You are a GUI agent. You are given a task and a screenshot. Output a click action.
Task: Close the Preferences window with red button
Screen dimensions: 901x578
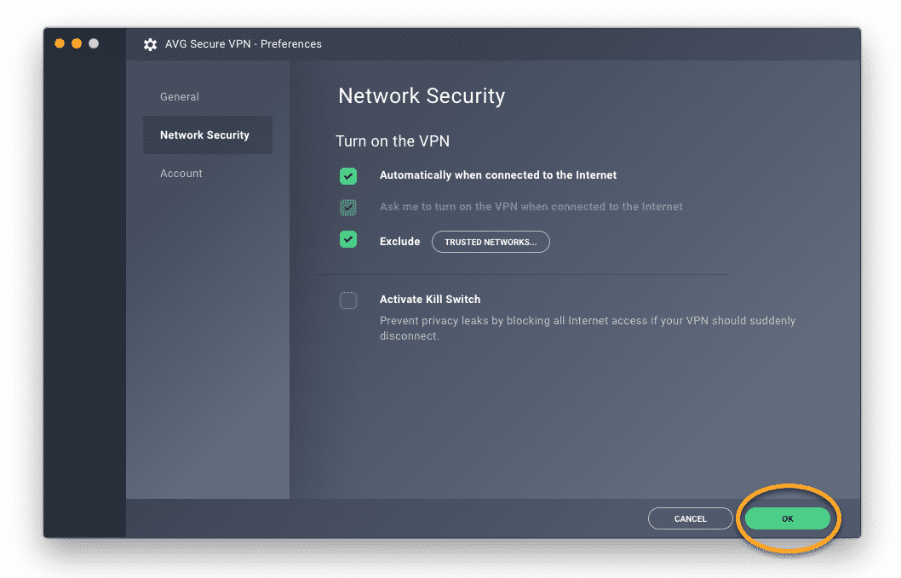point(60,43)
